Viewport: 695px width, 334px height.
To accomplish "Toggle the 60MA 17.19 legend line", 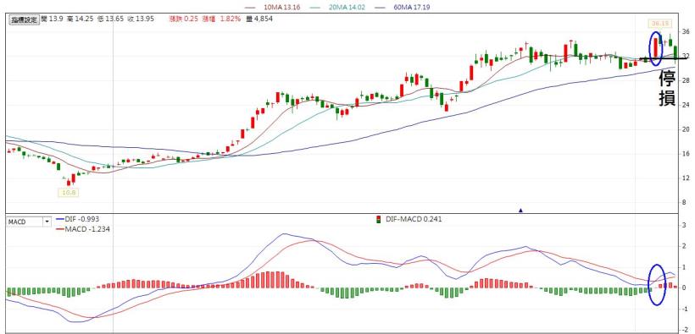I will click(403, 7).
